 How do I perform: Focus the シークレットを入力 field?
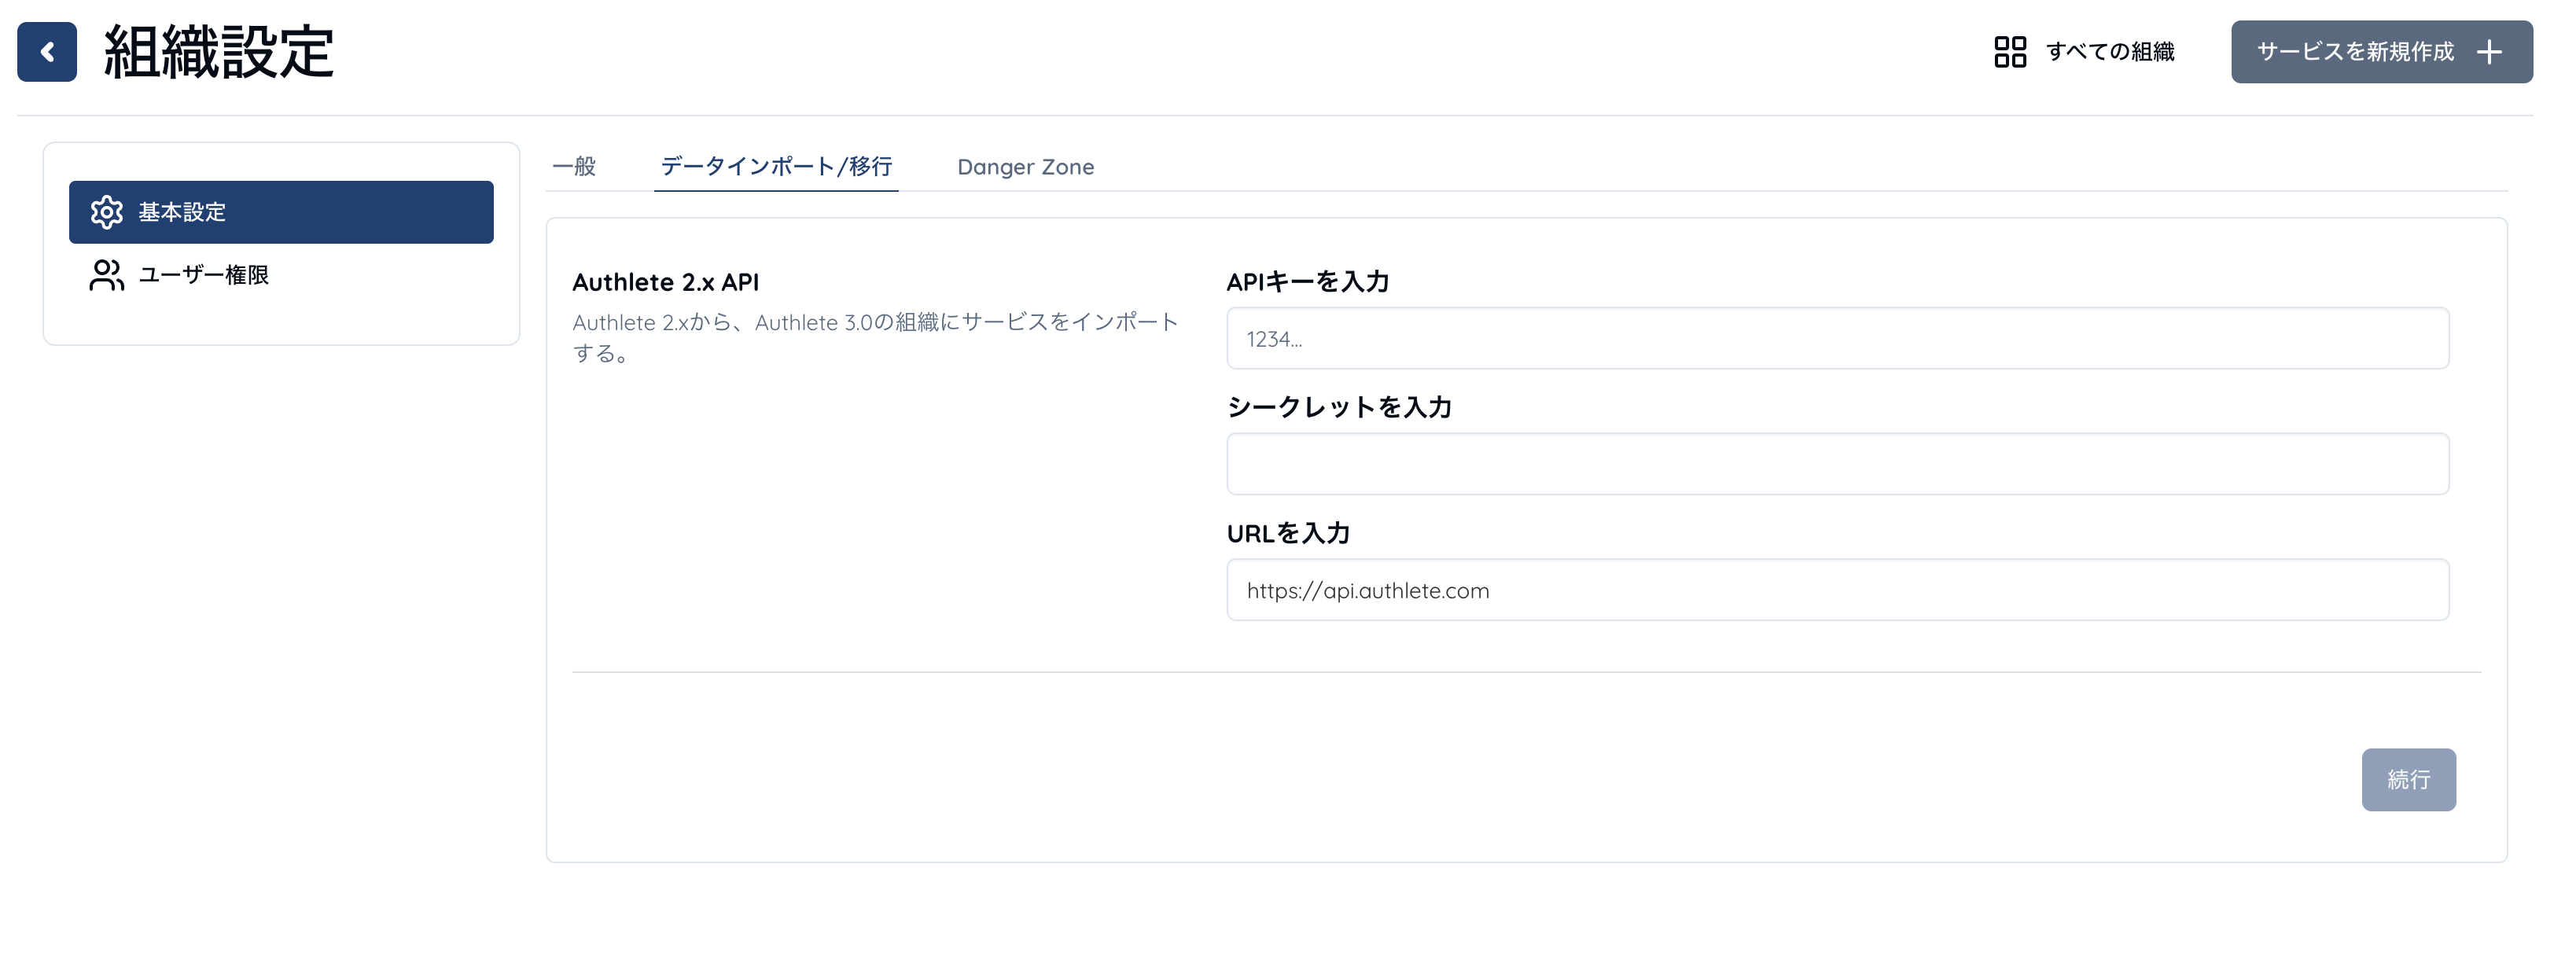point(1837,464)
